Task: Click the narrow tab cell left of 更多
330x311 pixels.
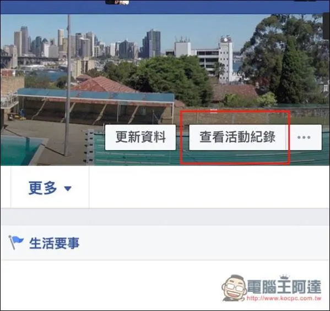Action: (x=6, y=187)
